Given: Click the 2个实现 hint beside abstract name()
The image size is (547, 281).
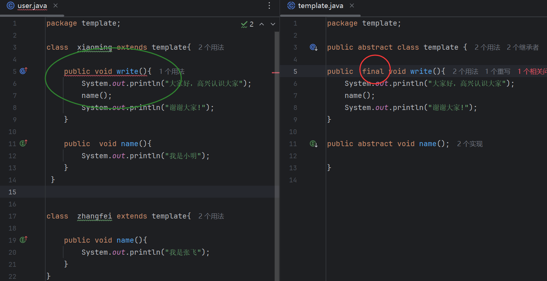Looking at the screenshot, I should [470, 144].
